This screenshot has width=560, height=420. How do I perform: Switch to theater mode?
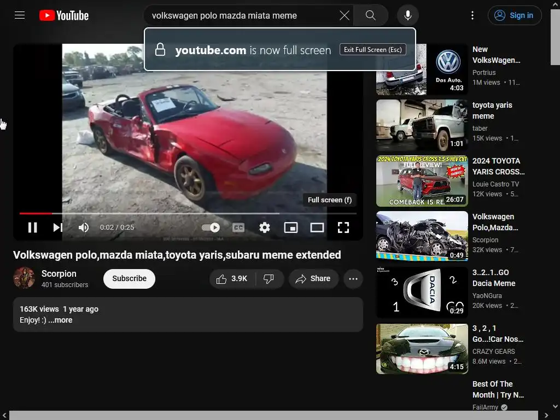(x=317, y=227)
